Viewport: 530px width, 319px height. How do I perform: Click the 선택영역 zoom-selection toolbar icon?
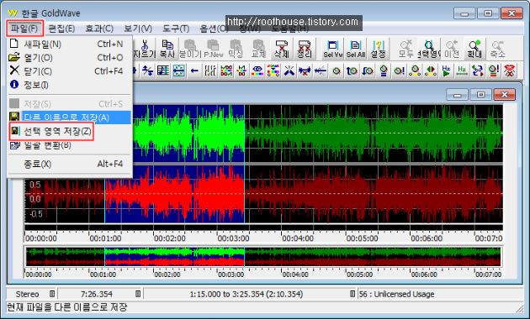click(428, 49)
